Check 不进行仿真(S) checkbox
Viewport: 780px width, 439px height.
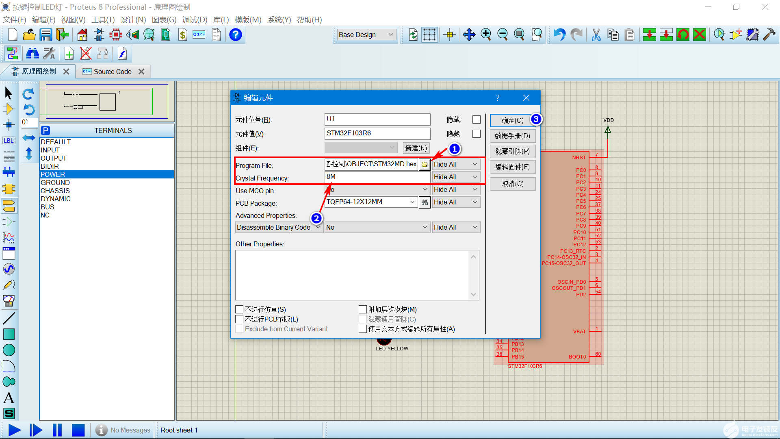239,309
